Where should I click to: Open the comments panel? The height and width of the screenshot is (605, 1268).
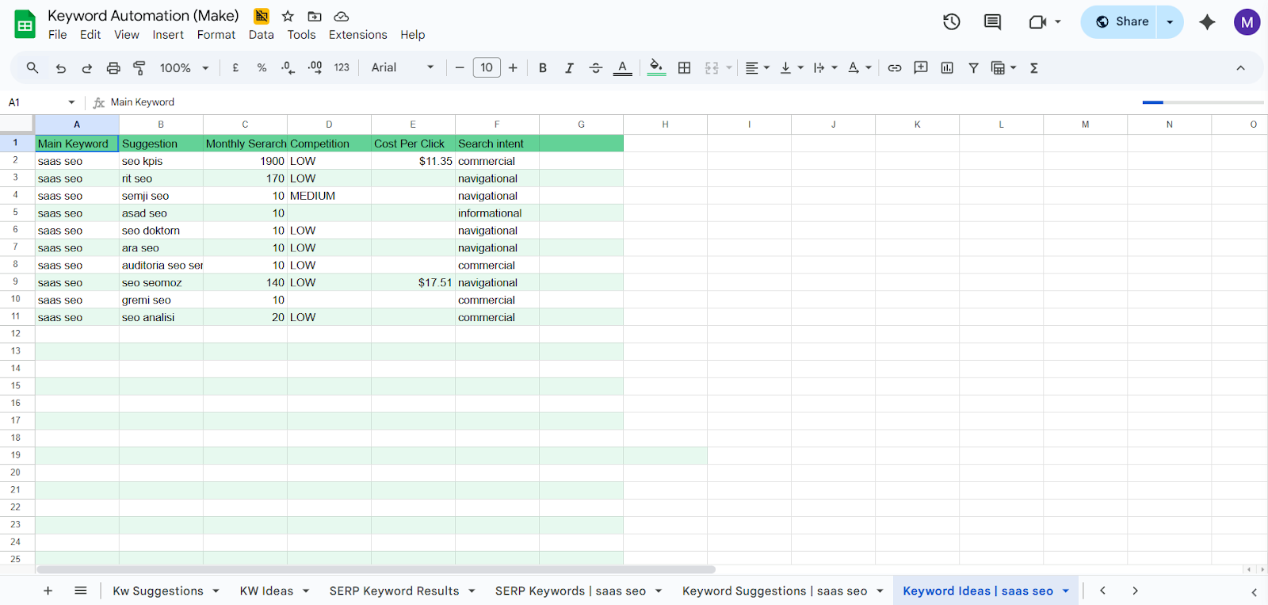click(x=992, y=22)
